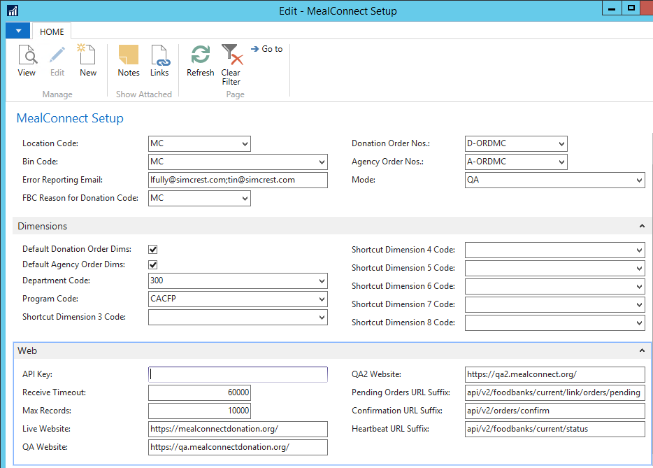
Task: Click the Receive Timeout field
Action: tap(199, 393)
